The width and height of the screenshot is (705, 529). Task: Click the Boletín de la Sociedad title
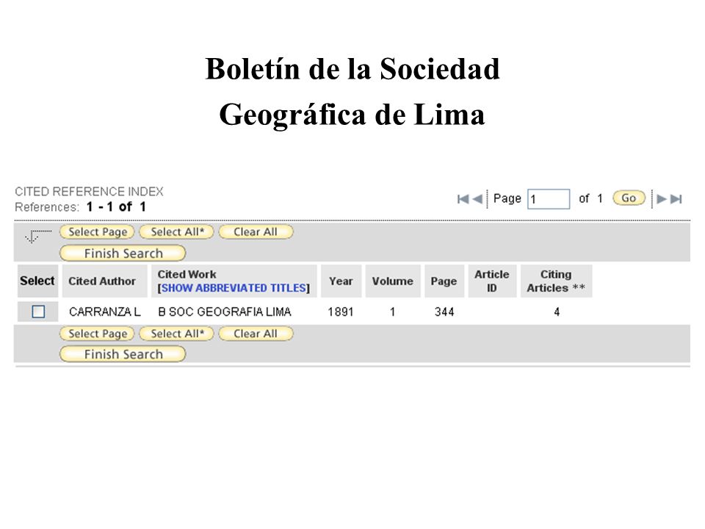352,69
